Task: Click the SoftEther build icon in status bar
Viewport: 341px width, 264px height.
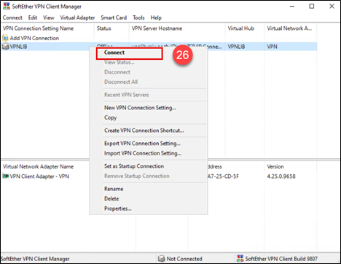Action: pos(240,258)
